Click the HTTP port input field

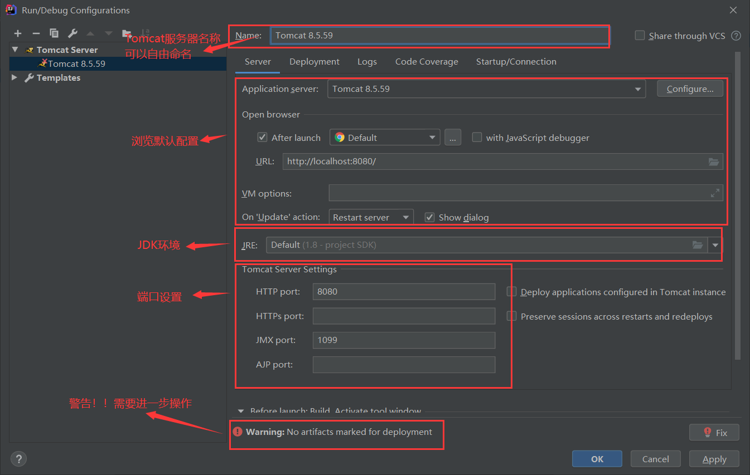click(404, 292)
